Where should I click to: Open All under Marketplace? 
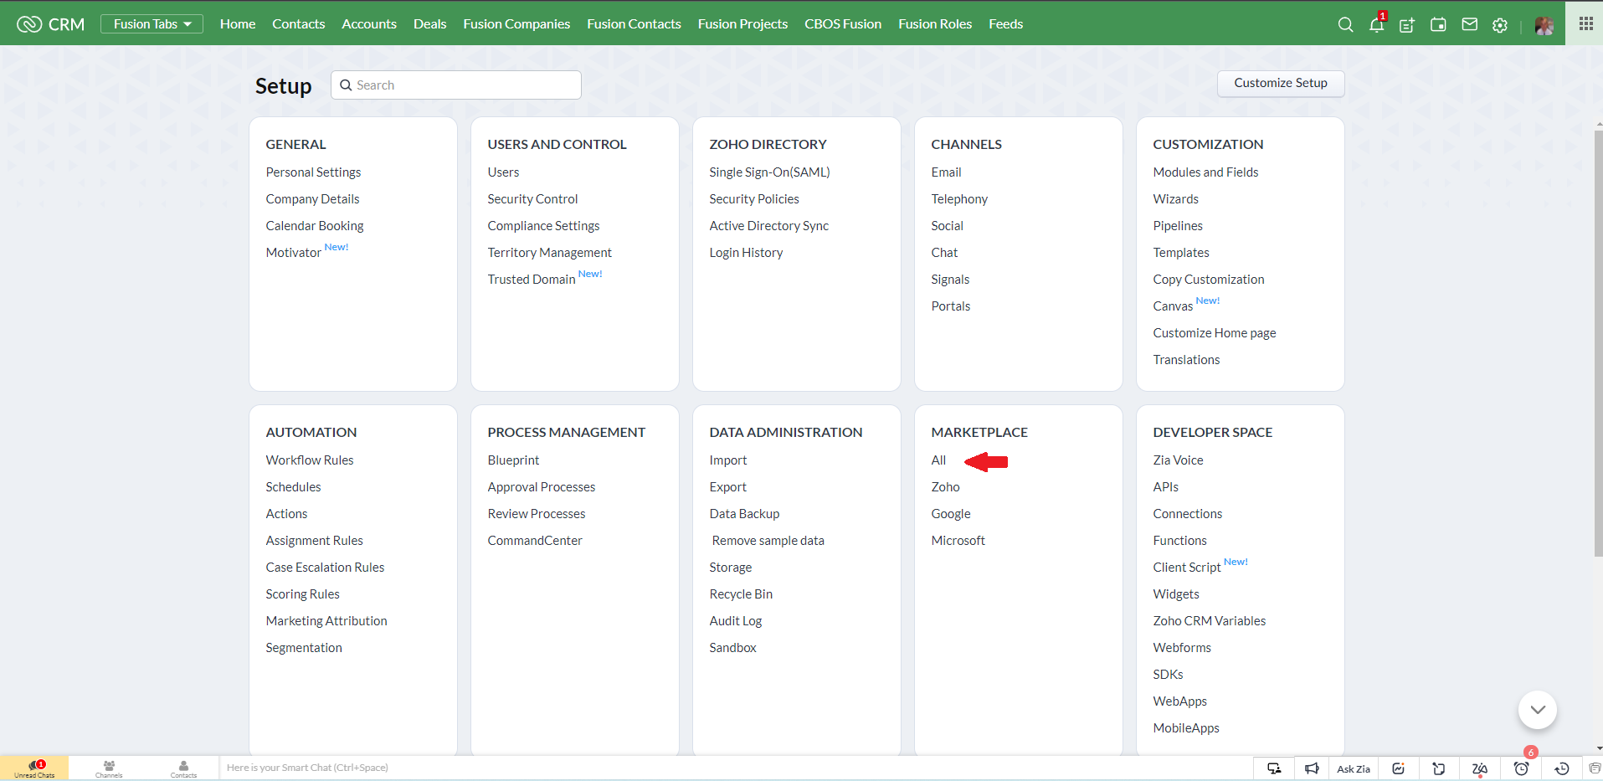pos(938,460)
